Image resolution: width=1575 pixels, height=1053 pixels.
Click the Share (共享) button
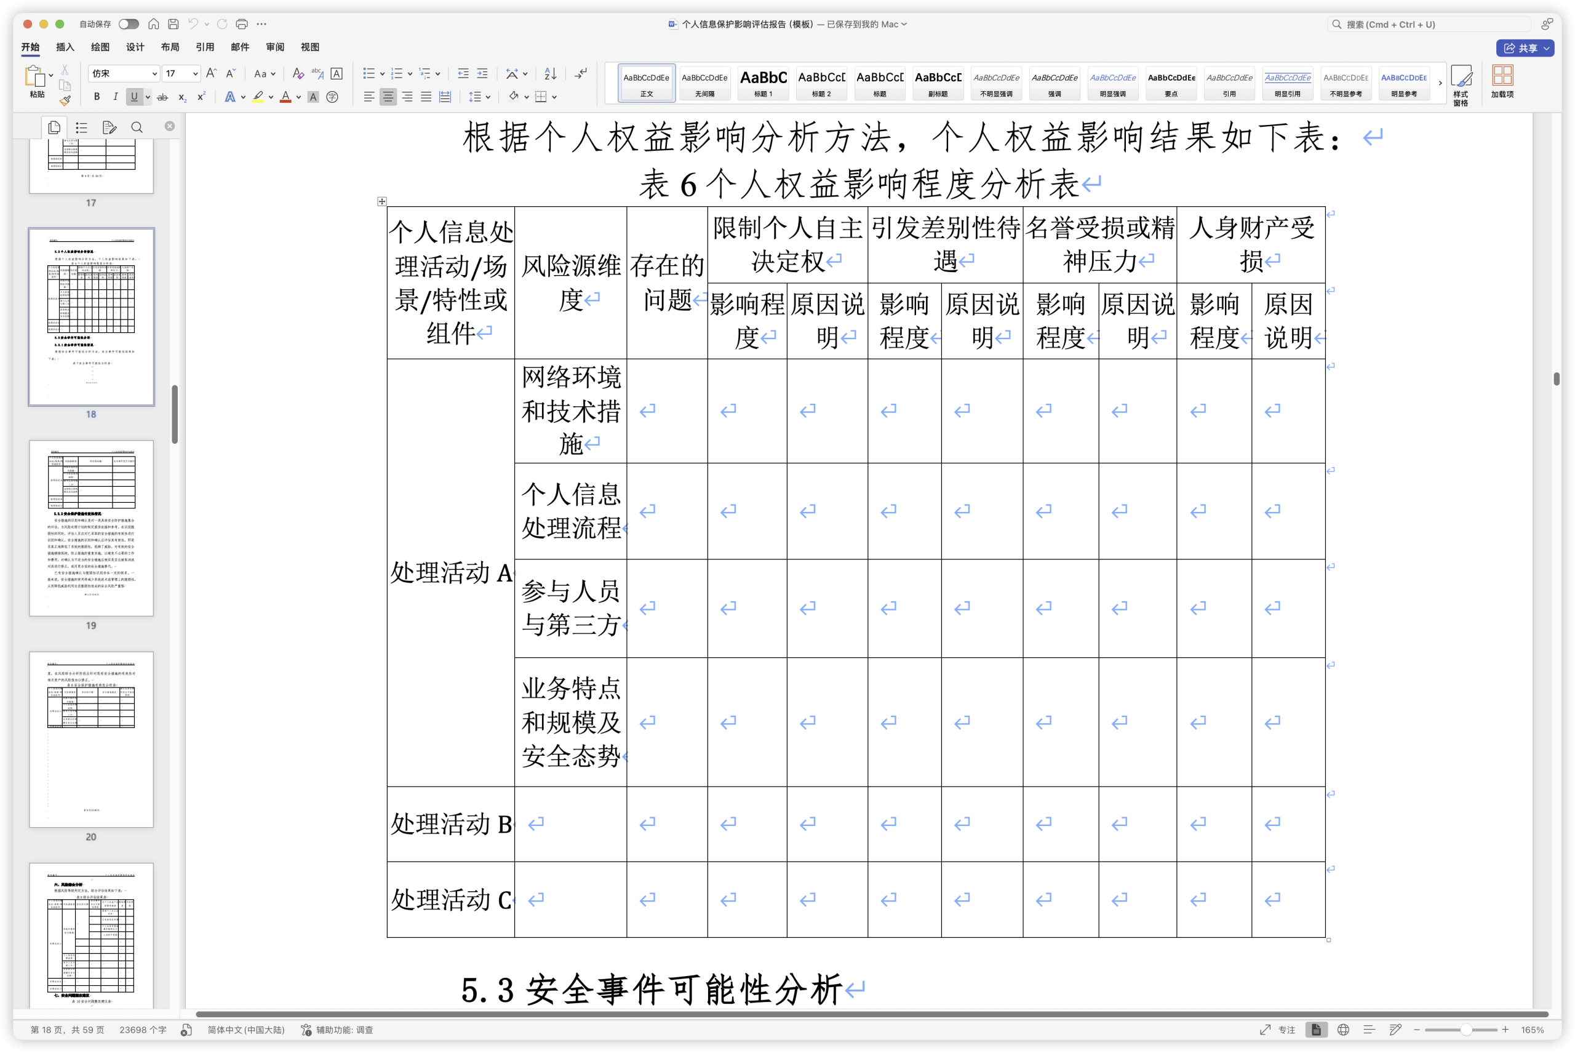click(x=1525, y=47)
